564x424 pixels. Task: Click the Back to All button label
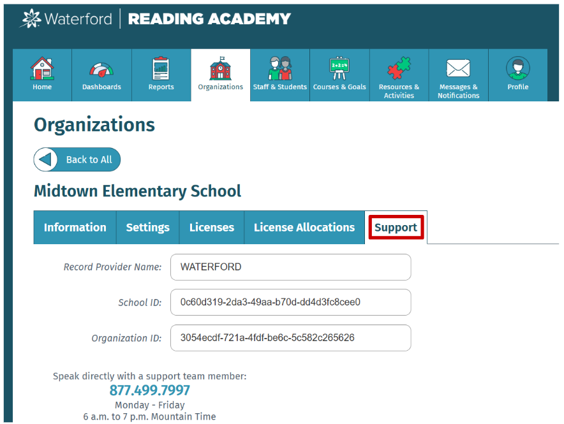(x=89, y=159)
